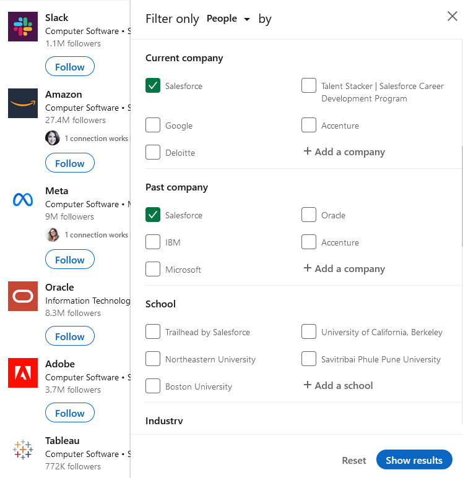Click the Adobe logo icon
The height and width of the screenshot is (478, 463).
coord(23,373)
